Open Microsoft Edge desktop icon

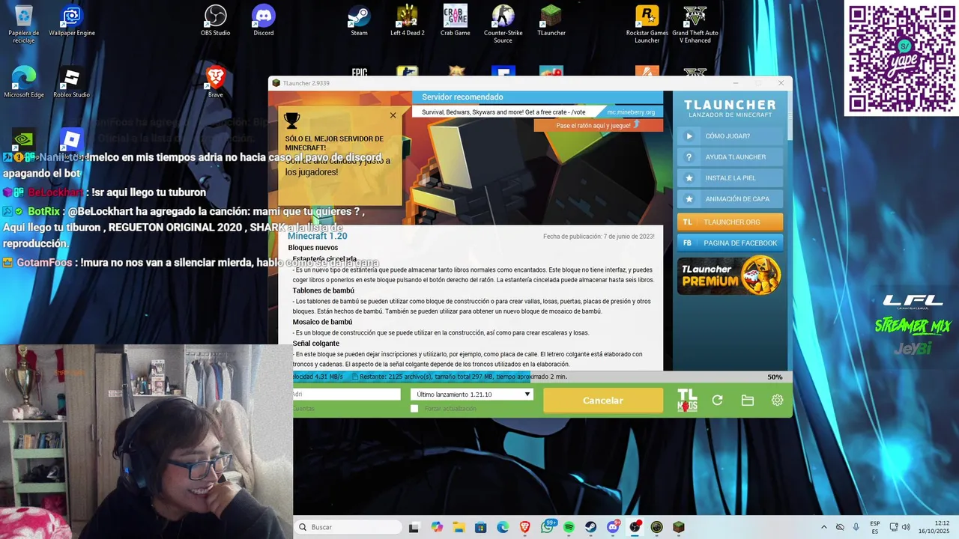[23, 82]
